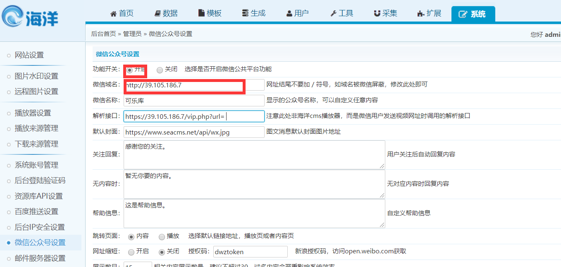Open the 模板 template tab
This screenshot has width=561, height=267.
coord(210,13)
